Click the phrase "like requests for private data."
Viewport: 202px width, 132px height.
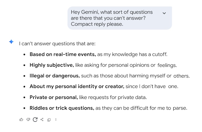click(x=113, y=97)
